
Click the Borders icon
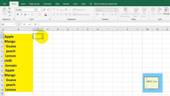click(32, 14)
